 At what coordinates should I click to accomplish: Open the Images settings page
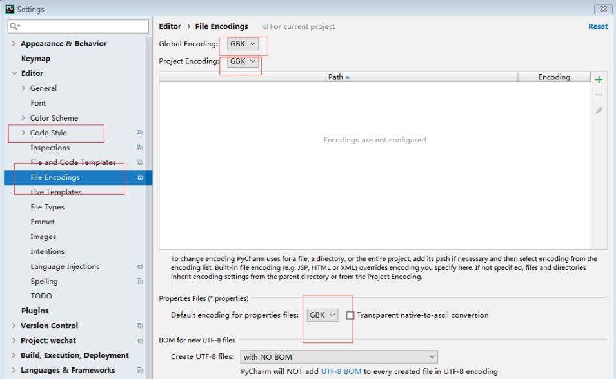(x=43, y=237)
